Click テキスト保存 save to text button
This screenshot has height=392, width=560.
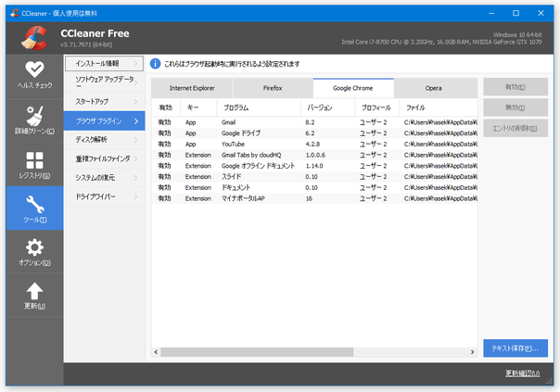pos(515,348)
